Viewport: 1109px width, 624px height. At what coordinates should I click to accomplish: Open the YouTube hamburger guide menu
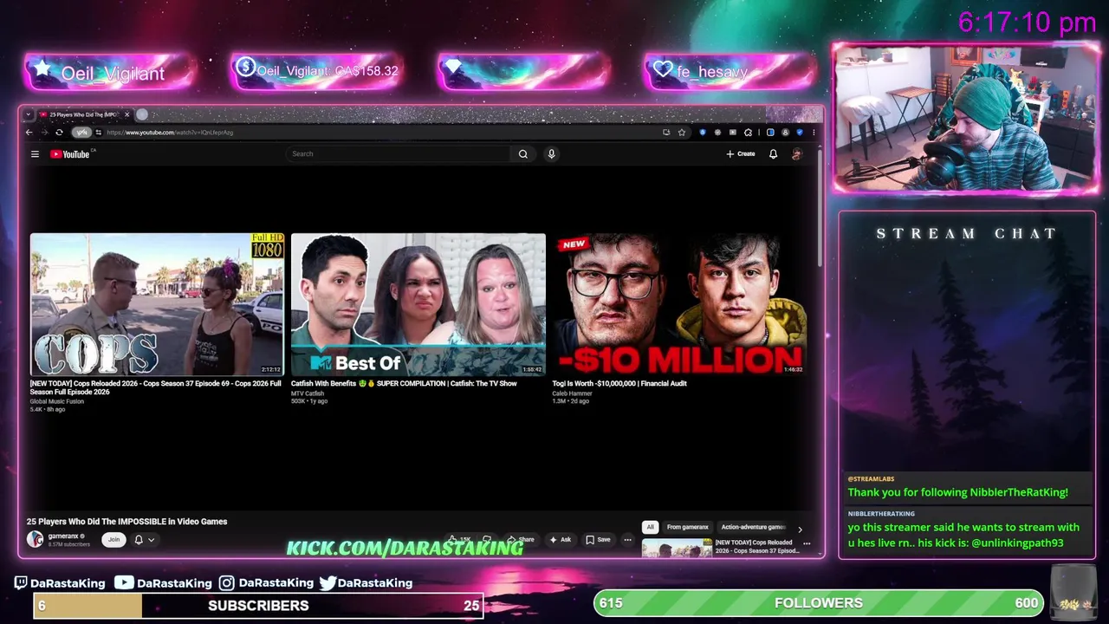[35, 154]
